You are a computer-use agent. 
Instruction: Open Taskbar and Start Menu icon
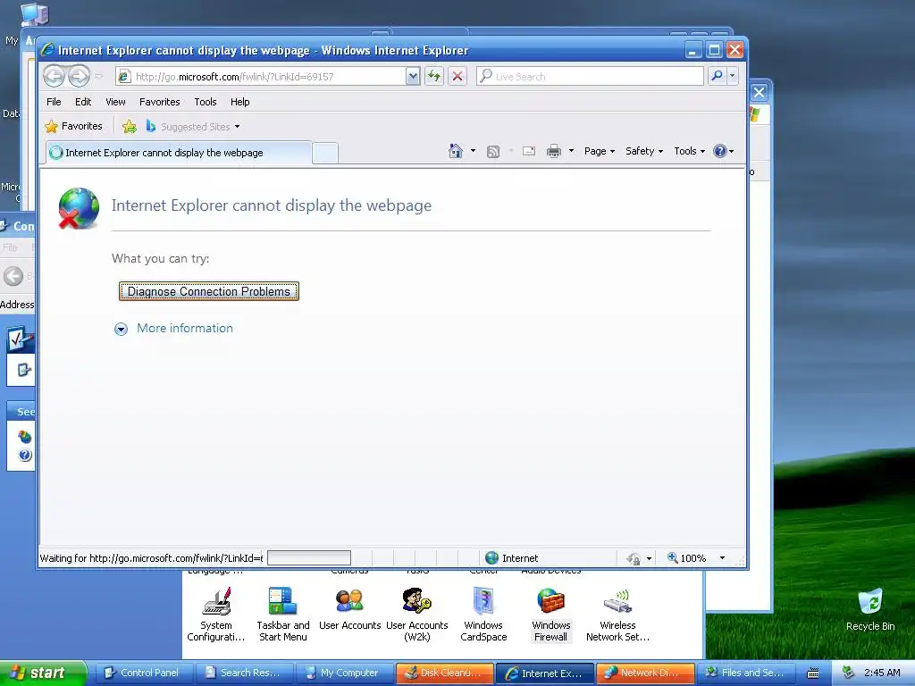coord(283,615)
